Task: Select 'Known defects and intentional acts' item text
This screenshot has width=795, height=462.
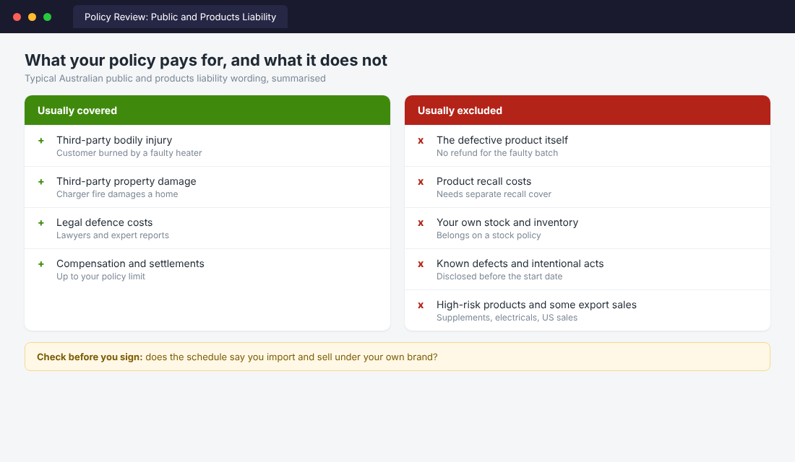Action: [520, 263]
